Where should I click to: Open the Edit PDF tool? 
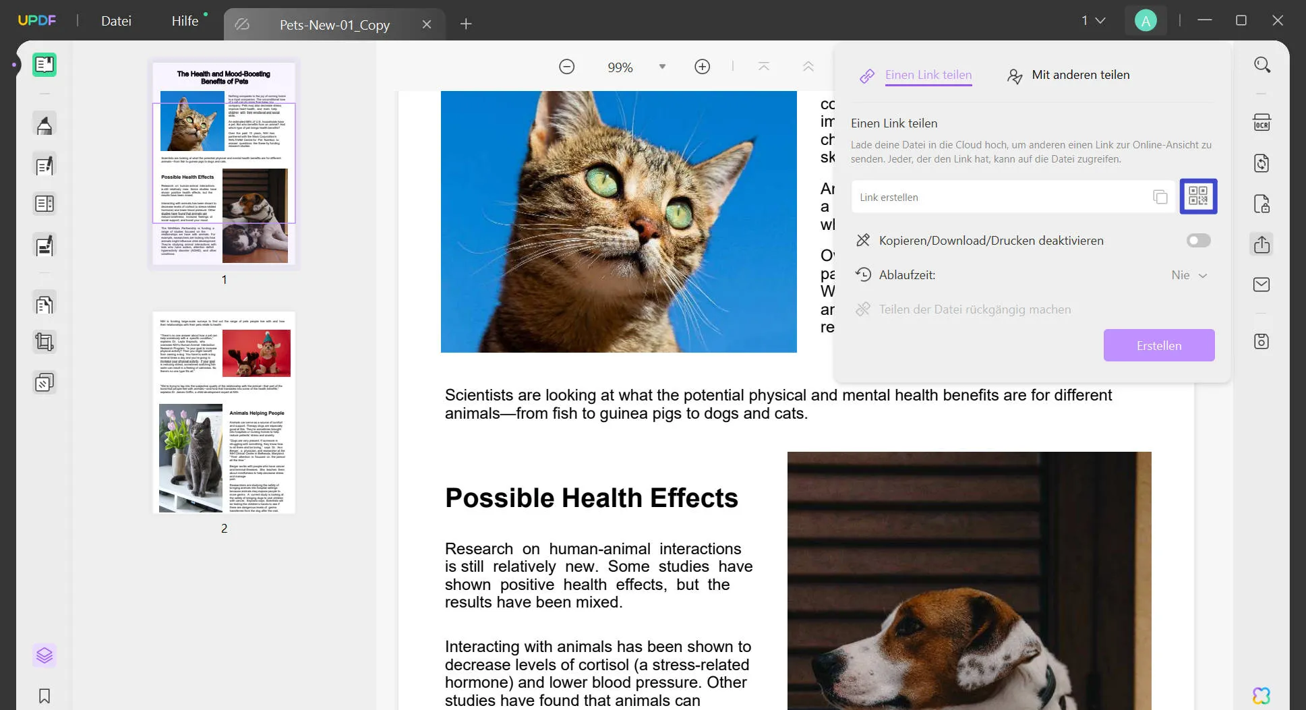[44, 165]
